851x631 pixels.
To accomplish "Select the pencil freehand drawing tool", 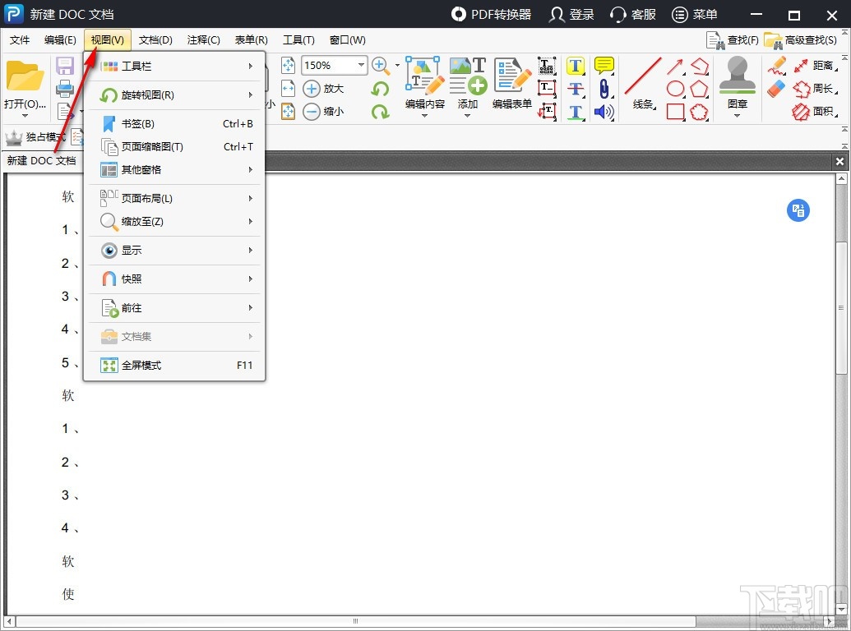I will 778,66.
